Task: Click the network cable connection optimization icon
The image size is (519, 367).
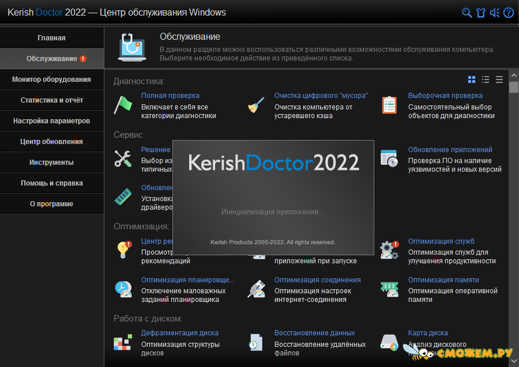Action: tap(256, 289)
